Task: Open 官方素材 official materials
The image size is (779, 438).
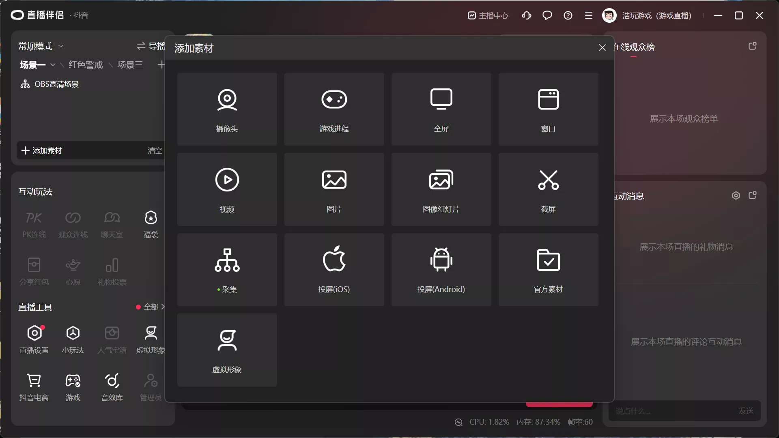Action: coord(548,269)
